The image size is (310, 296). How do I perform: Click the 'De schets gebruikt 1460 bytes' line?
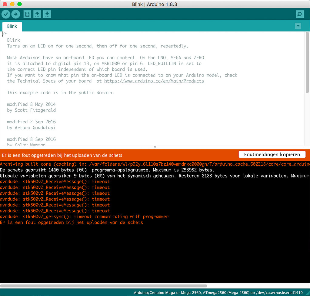[107, 170]
